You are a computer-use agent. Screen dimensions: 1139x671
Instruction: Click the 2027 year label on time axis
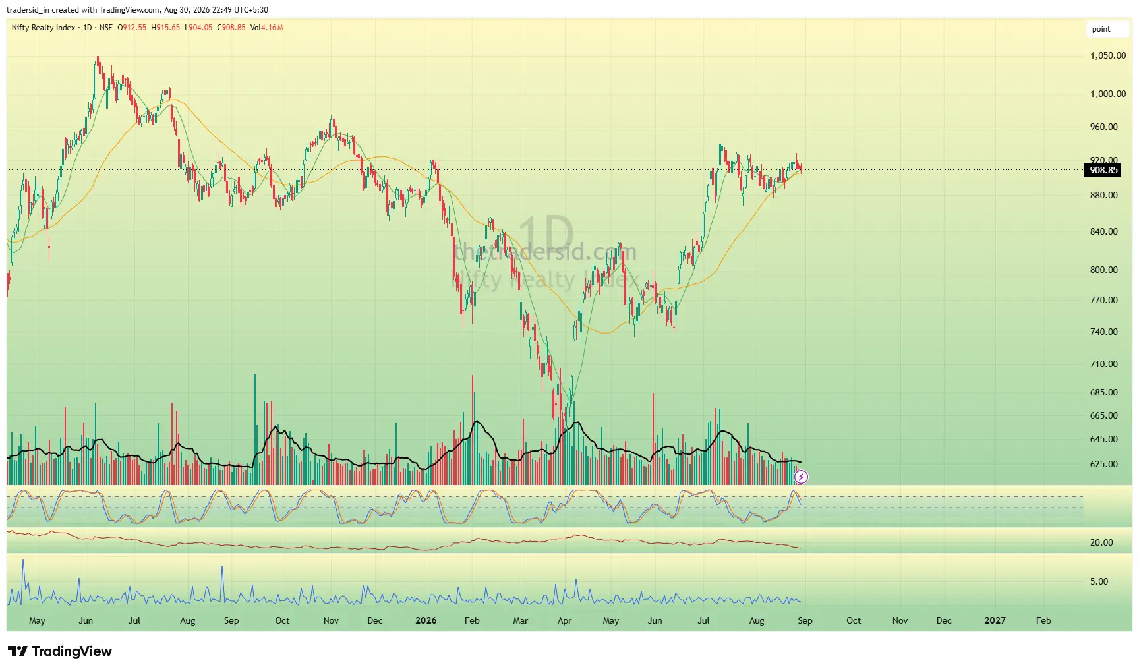(x=995, y=620)
